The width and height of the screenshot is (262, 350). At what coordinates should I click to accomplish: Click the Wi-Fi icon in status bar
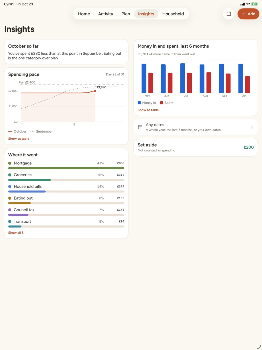(248, 4)
